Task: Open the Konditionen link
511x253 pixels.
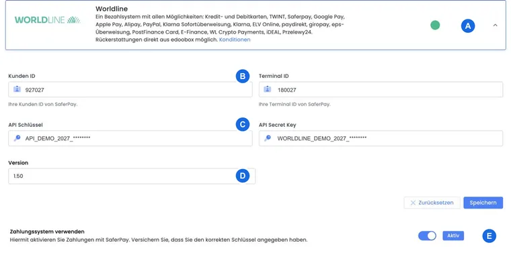Action: [235, 40]
